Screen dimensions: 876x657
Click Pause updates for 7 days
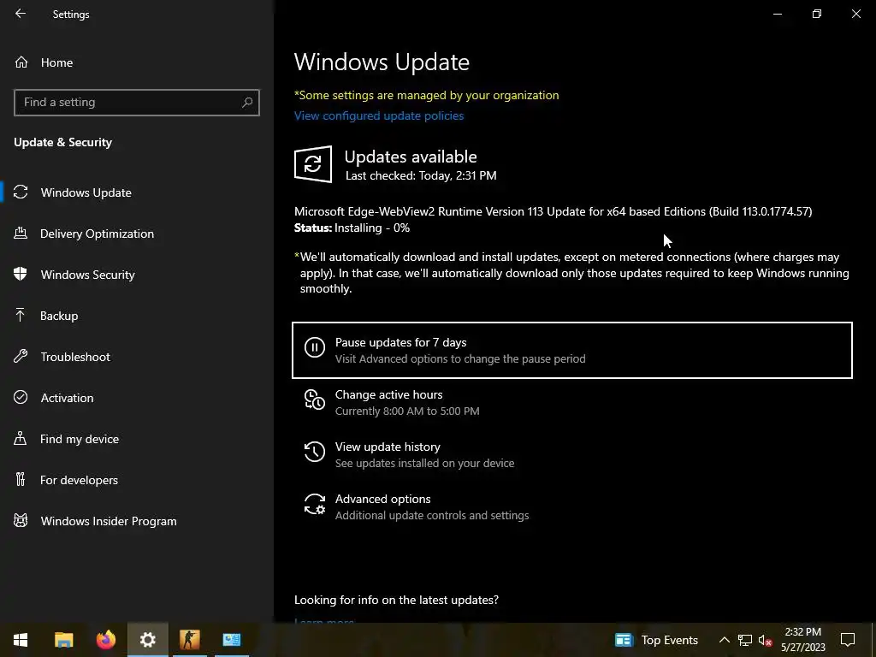pos(572,350)
